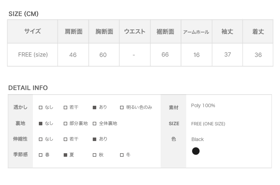Toggle the 夏 season checkbox
280x185 pixels.
[x=65, y=155]
